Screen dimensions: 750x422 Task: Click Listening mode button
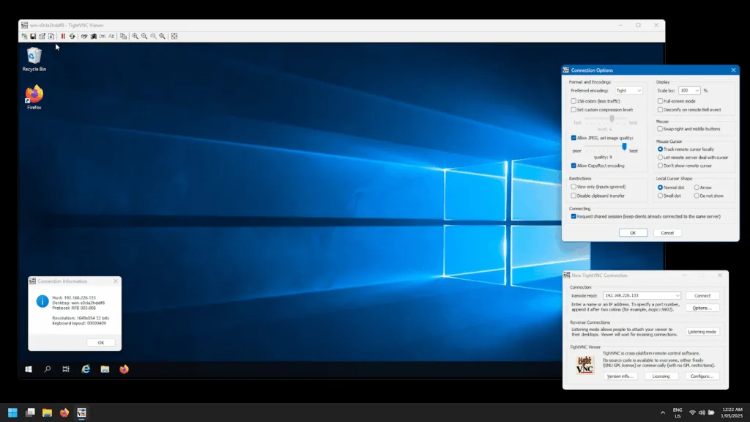pyautogui.click(x=702, y=332)
